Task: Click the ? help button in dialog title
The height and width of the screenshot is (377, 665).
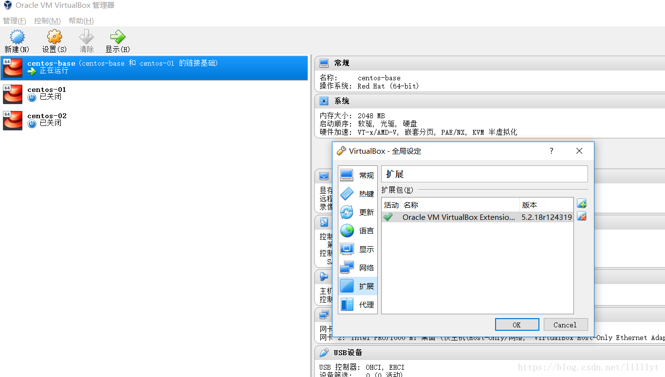Action: (x=551, y=151)
